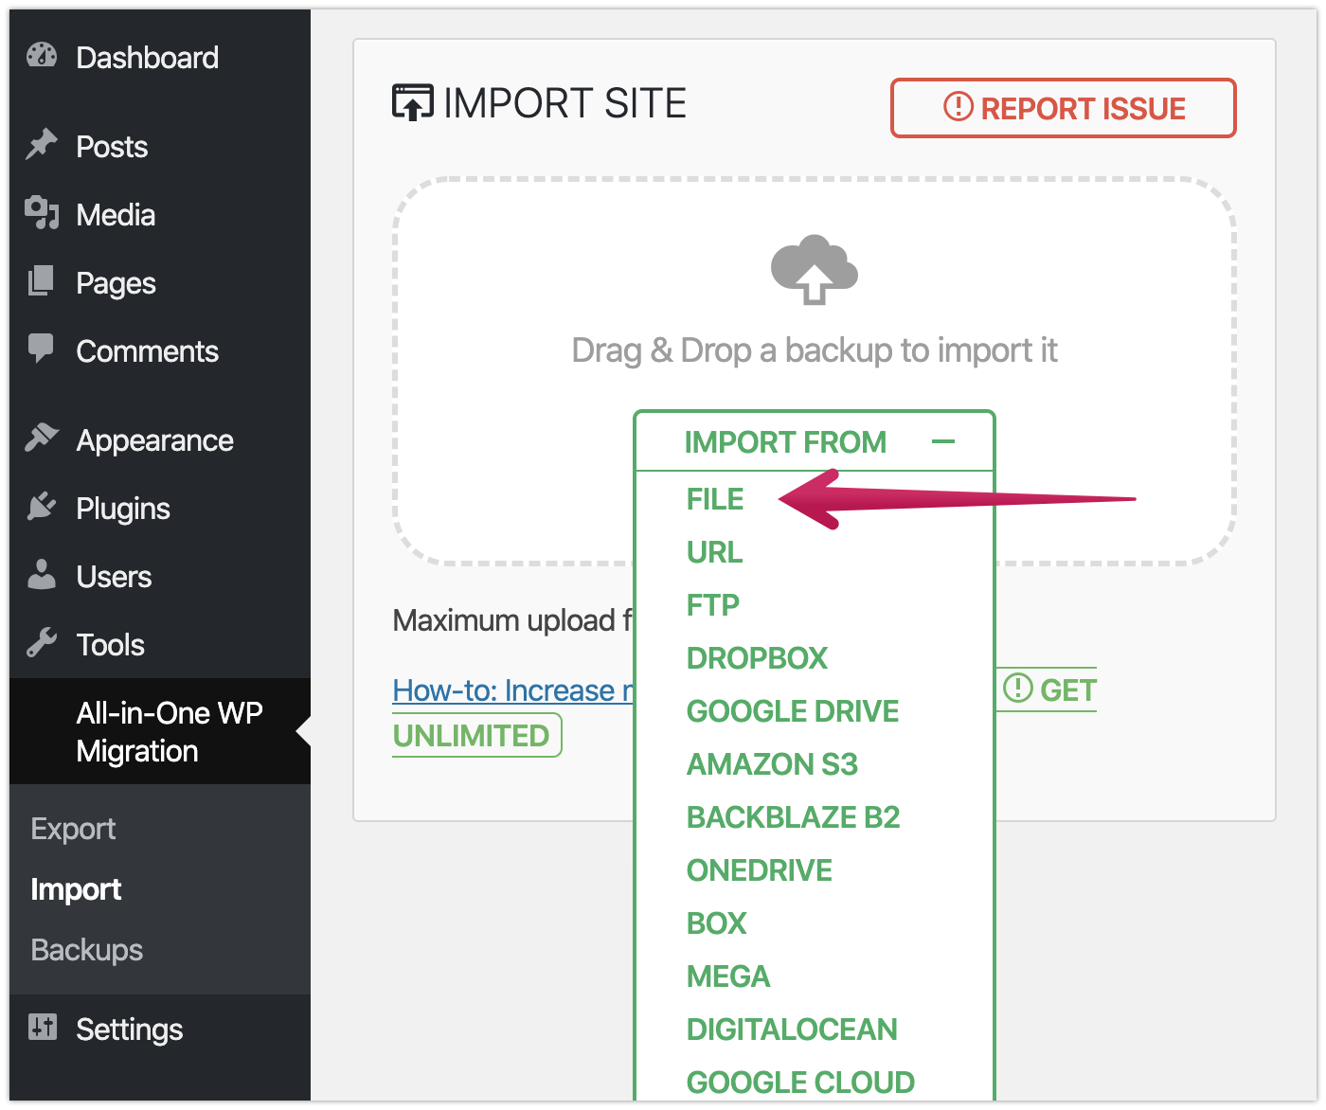Open the Users menu
The image size is (1326, 1110).
[160, 577]
